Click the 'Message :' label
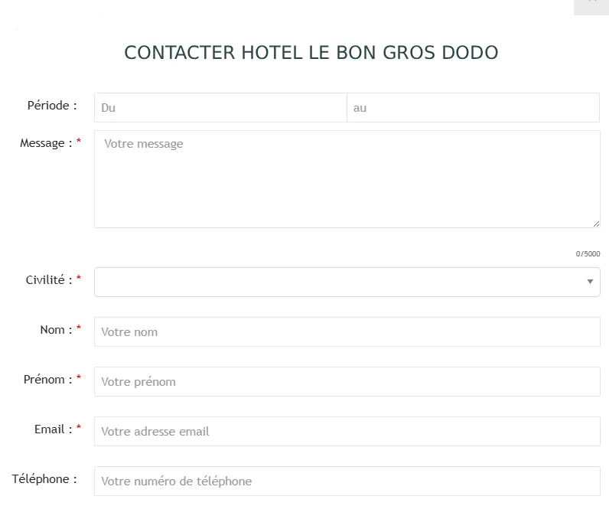609x506 pixels. [x=47, y=143]
